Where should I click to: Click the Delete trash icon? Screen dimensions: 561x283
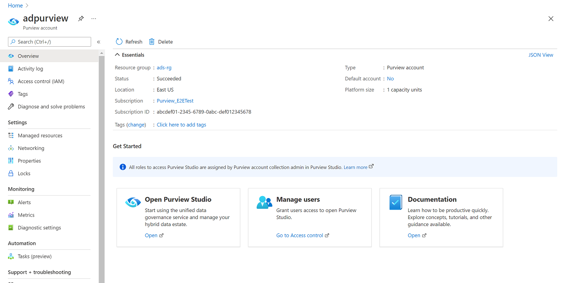click(152, 42)
